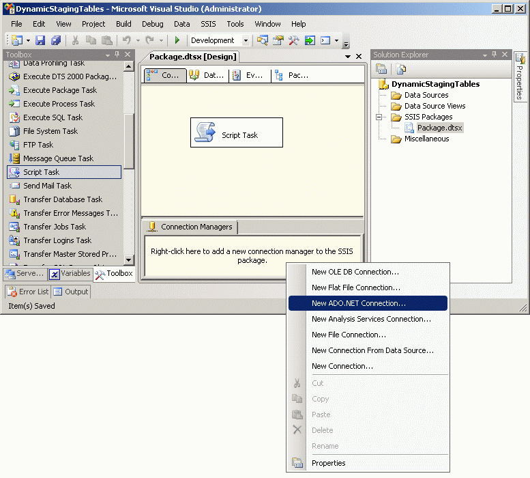The height and width of the screenshot is (478, 530).
Task: Select the Data Sources folder
Action: point(426,95)
